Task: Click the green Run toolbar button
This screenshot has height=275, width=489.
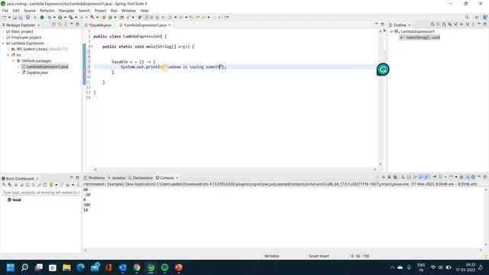Action: (x=60, y=18)
